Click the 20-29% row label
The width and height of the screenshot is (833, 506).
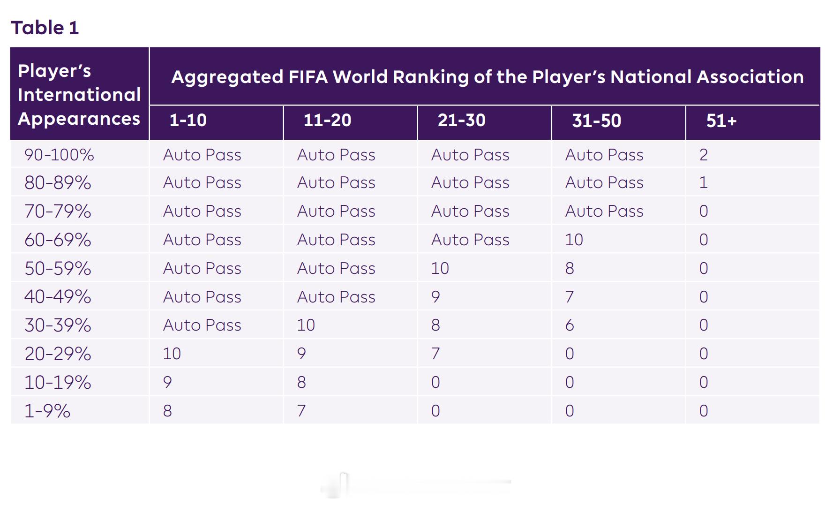coord(58,354)
